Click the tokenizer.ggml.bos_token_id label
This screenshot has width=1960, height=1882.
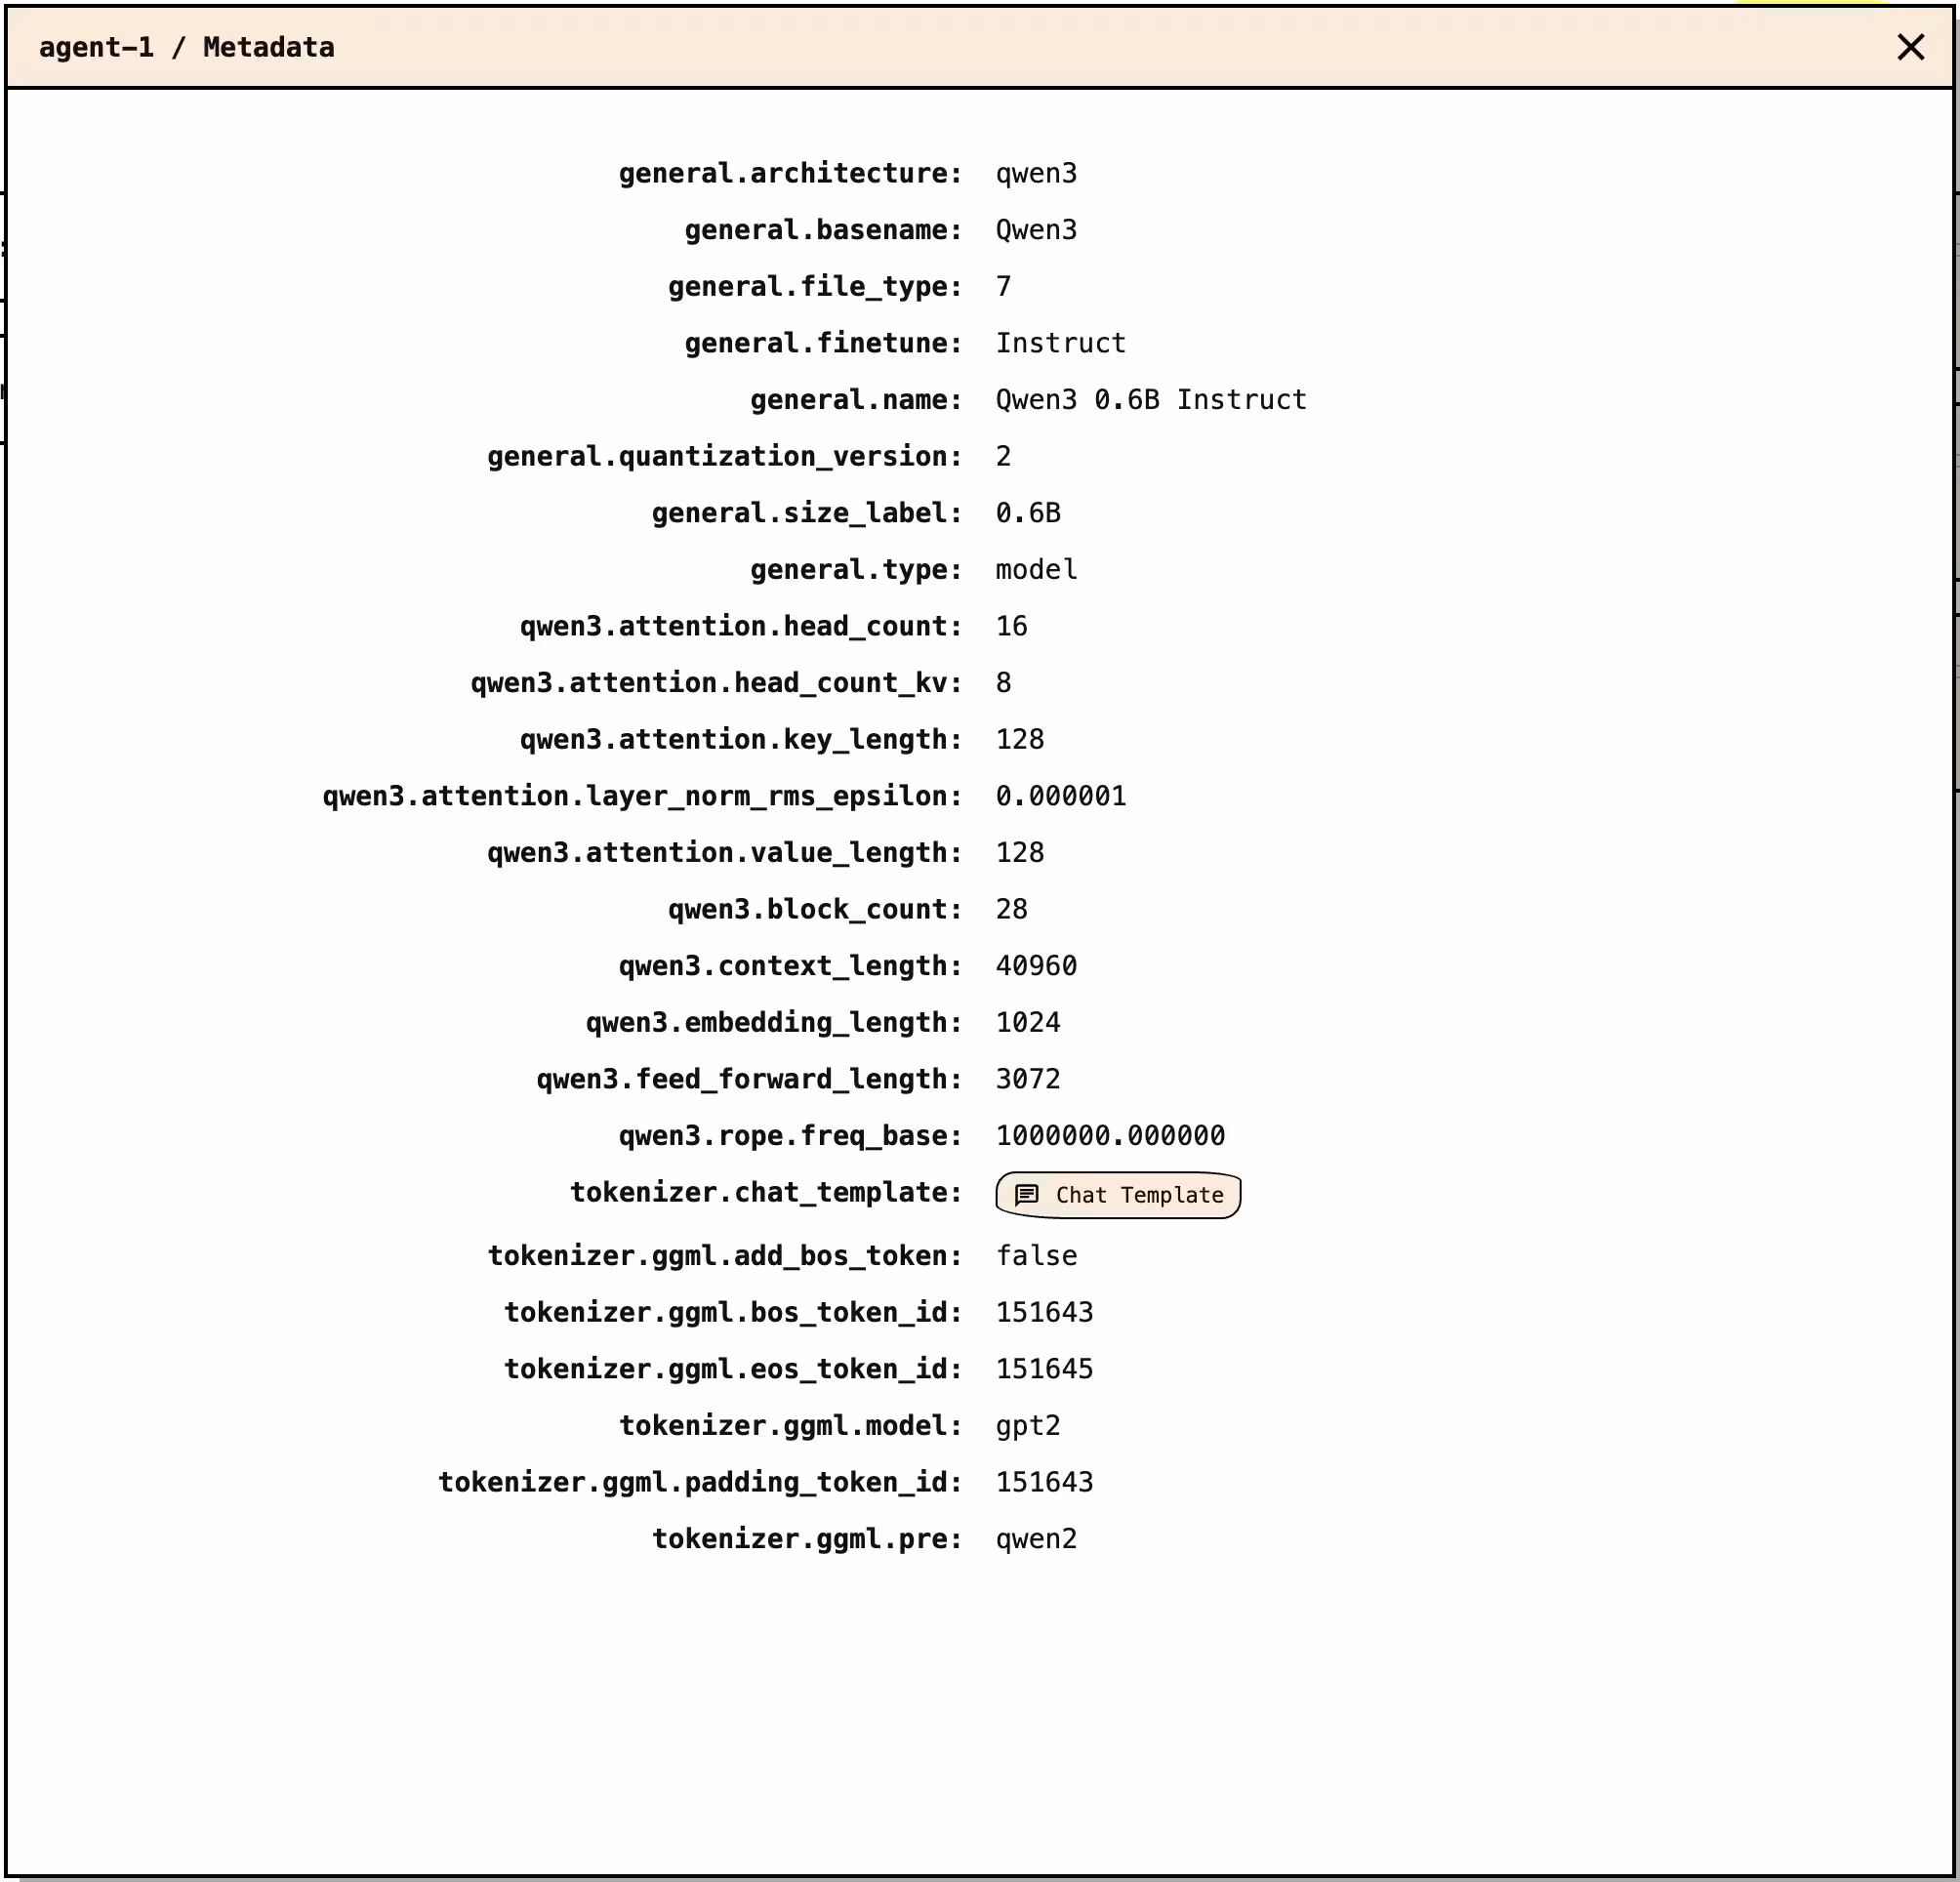point(733,1313)
